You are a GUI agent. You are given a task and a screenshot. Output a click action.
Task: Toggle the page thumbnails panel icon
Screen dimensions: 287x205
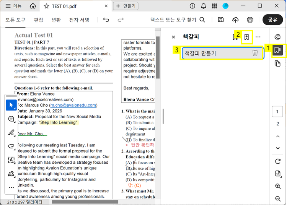[x=278, y=63]
